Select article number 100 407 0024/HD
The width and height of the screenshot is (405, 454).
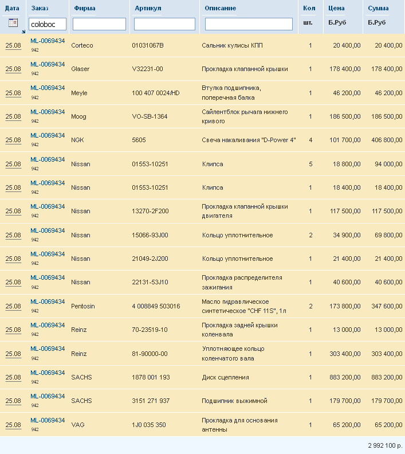pos(156,93)
